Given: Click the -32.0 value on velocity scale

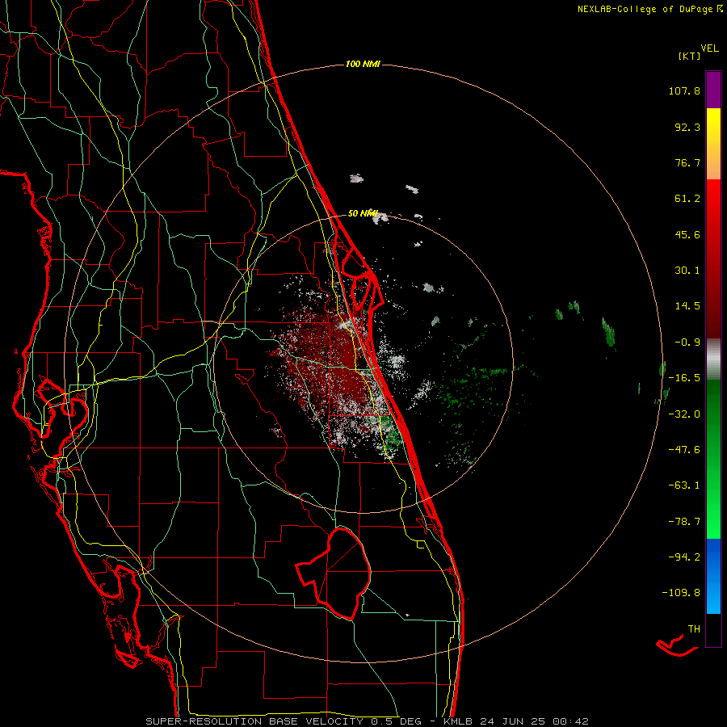Looking at the screenshot, I should pos(684,414).
